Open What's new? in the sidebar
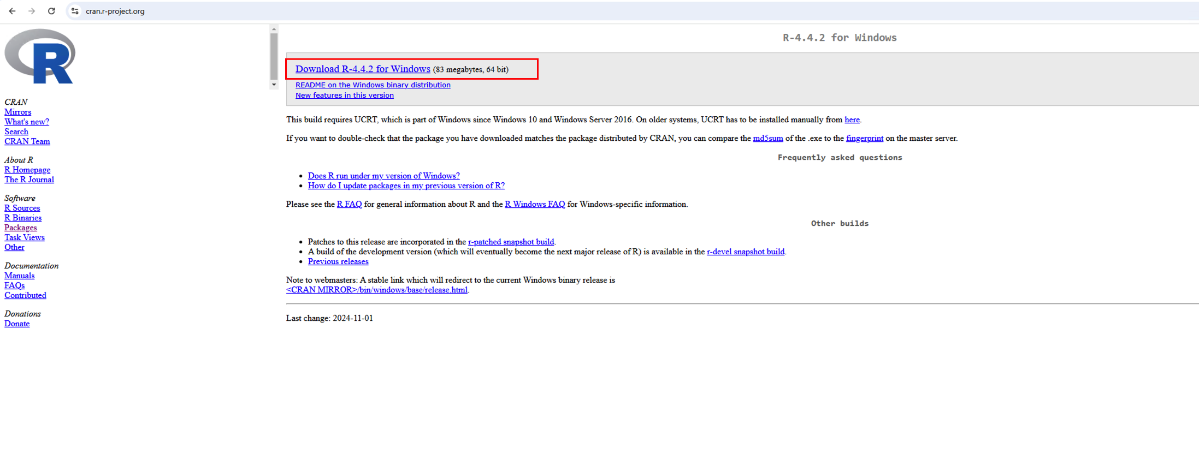 click(x=27, y=122)
